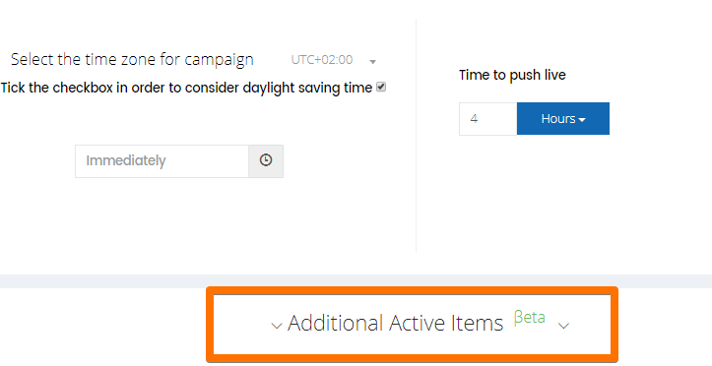712x366 pixels.
Task: Click the caret arrow inside the Hours button
Action: (x=582, y=120)
